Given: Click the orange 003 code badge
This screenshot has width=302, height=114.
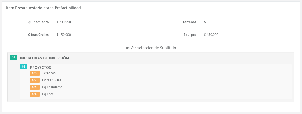Looking at the screenshot, I should pos(35,73).
